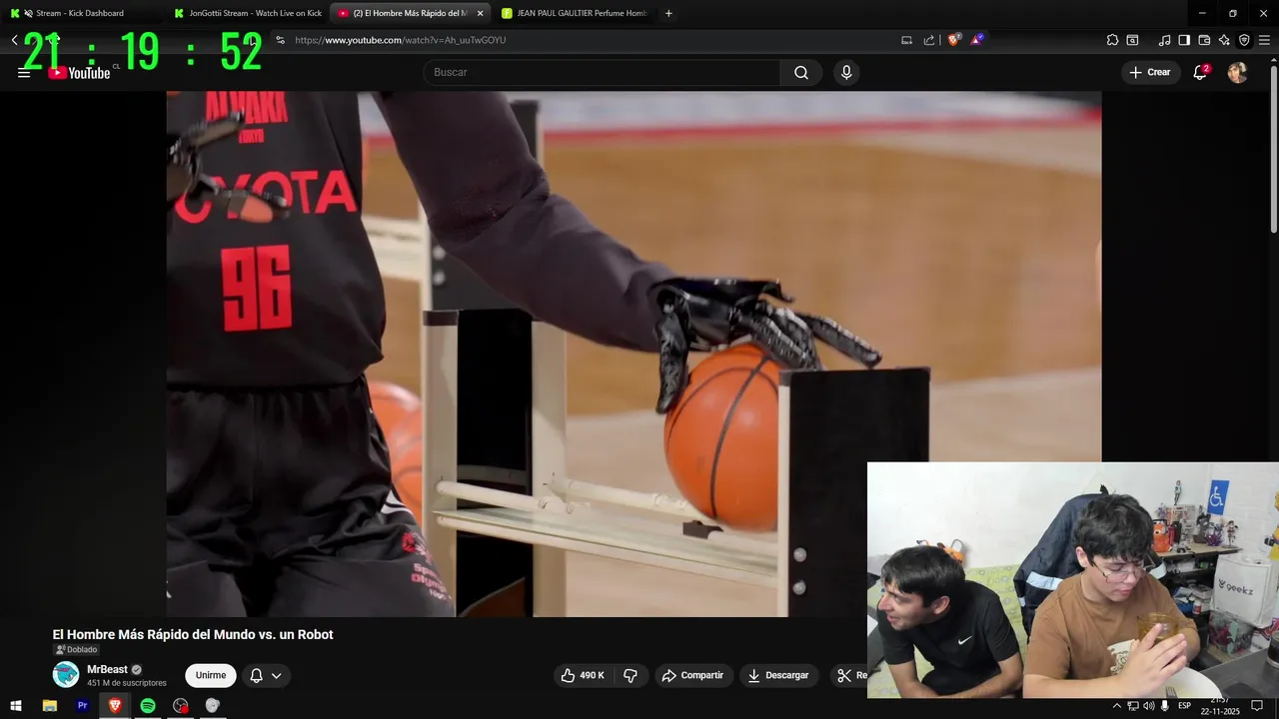Click the Buscar search field

click(x=602, y=72)
